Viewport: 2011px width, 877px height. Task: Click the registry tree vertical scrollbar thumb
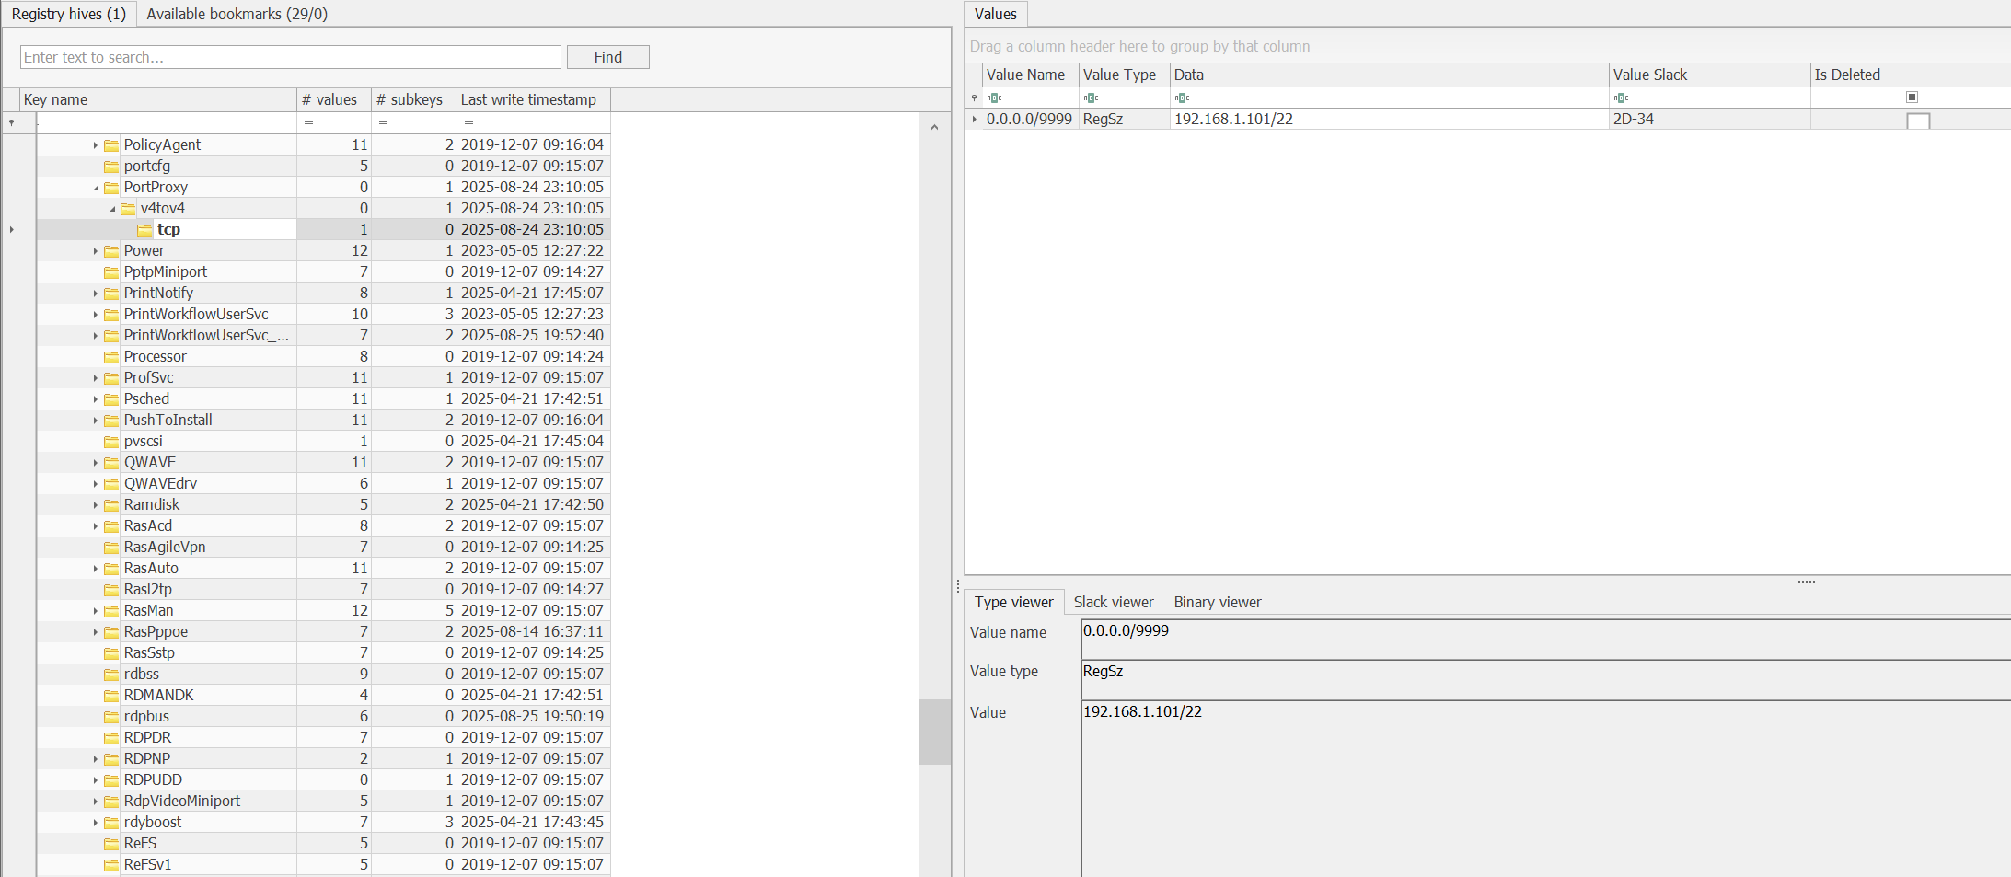pos(934,731)
